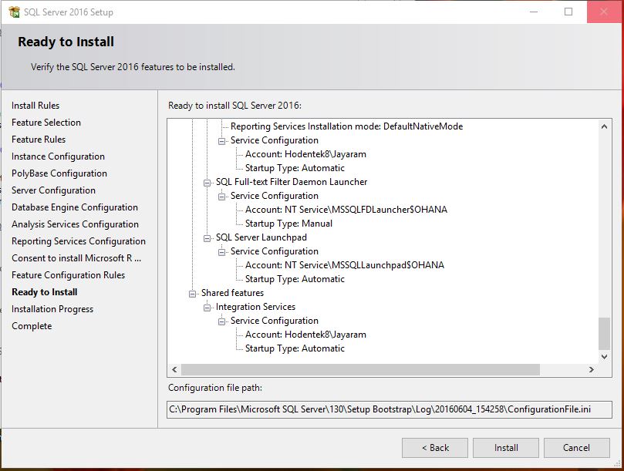Go back using the Back button
Viewport: 624px width, 471px height.
[x=434, y=447]
